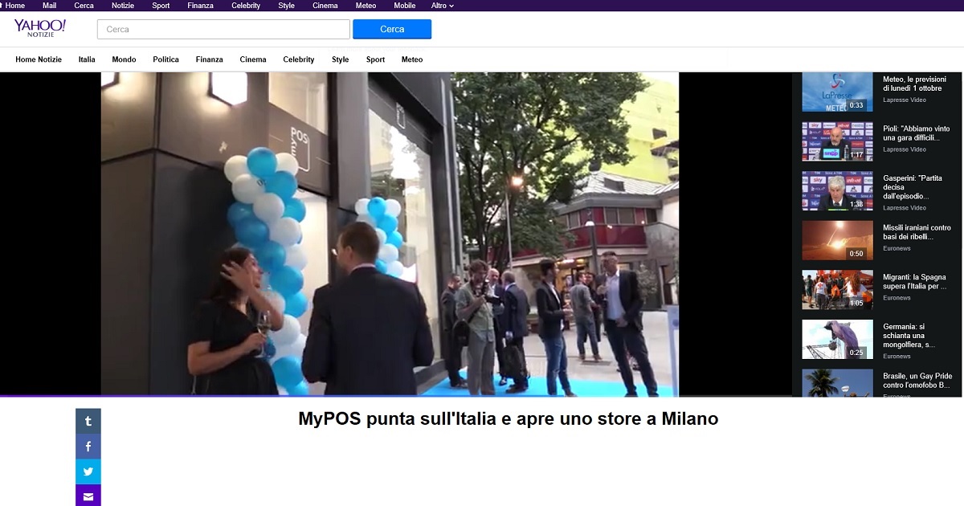Open Cerca link in the purple top bar
This screenshot has width=964, height=506.
click(x=84, y=6)
